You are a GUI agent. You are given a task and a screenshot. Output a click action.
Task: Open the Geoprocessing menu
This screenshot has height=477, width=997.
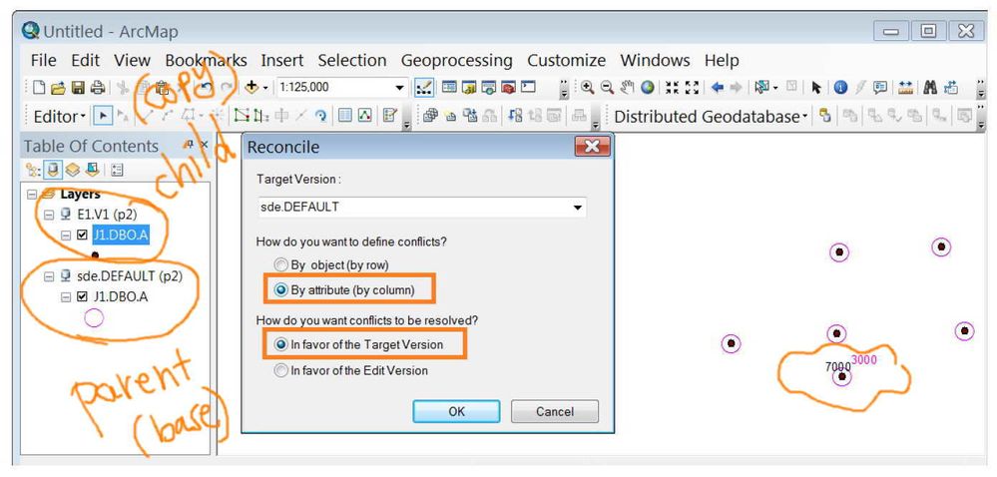coord(456,61)
